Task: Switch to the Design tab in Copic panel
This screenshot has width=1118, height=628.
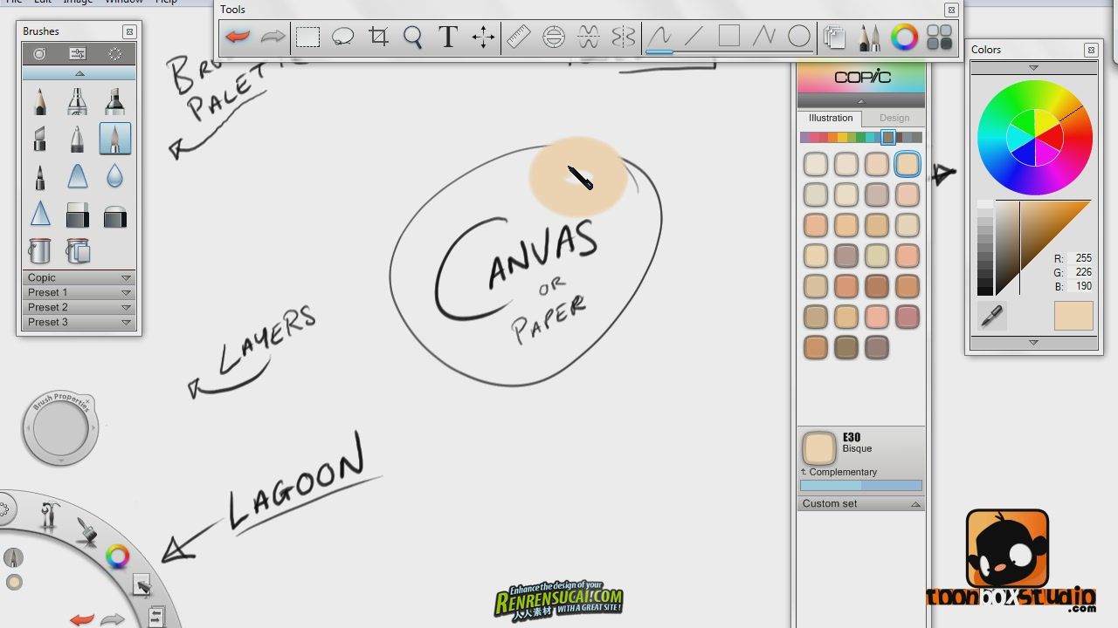Action: [894, 118]
